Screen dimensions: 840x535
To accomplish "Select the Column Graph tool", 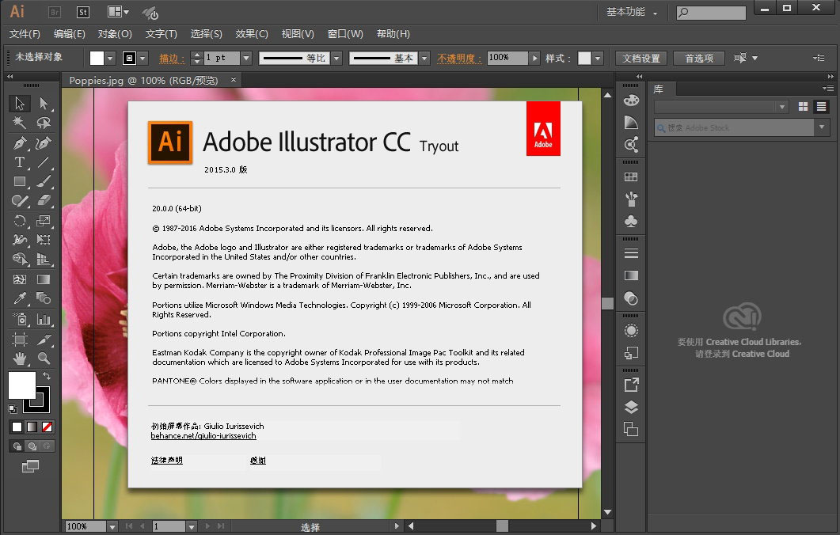I will (44, 320).
